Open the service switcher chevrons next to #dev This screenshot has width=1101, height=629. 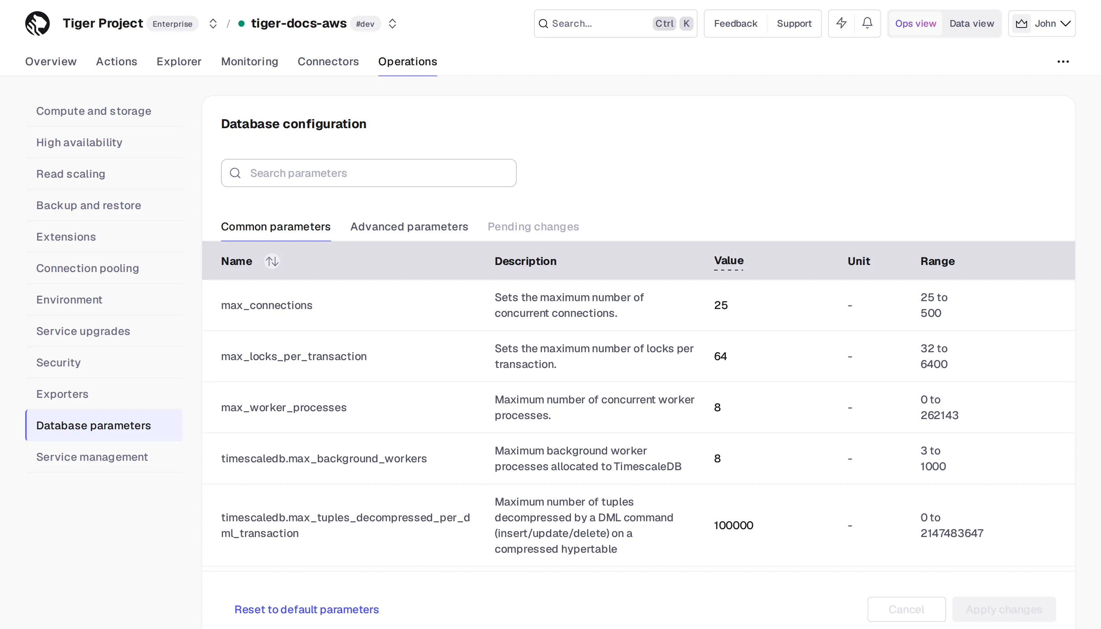coord(392,24)
